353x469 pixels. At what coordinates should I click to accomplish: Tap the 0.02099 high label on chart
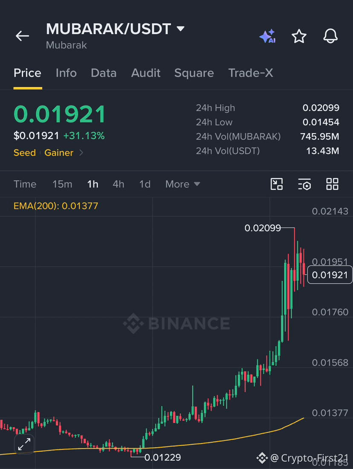[263, 228]
